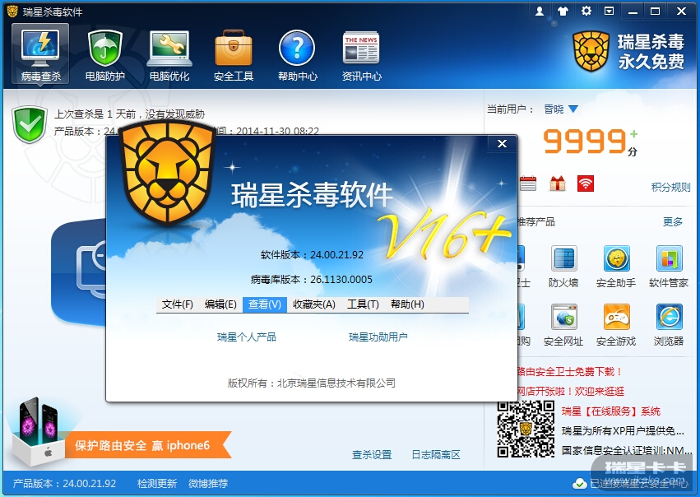Click the green shield status icon
700x497 pixels.
pyautogui.click(x=30, y=124)
